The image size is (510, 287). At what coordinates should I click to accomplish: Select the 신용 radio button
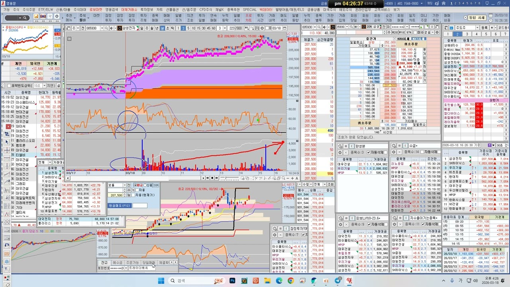145,185
